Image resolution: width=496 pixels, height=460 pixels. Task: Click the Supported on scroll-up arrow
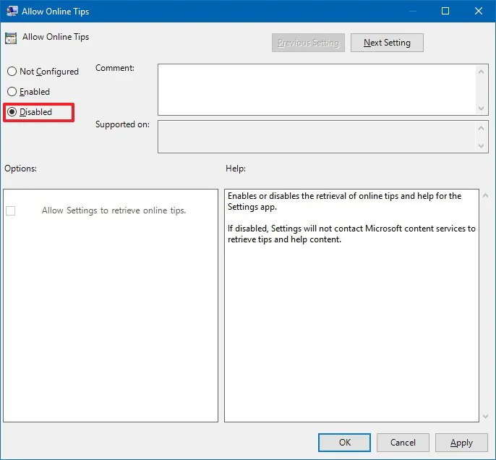(x=481, y=128)
